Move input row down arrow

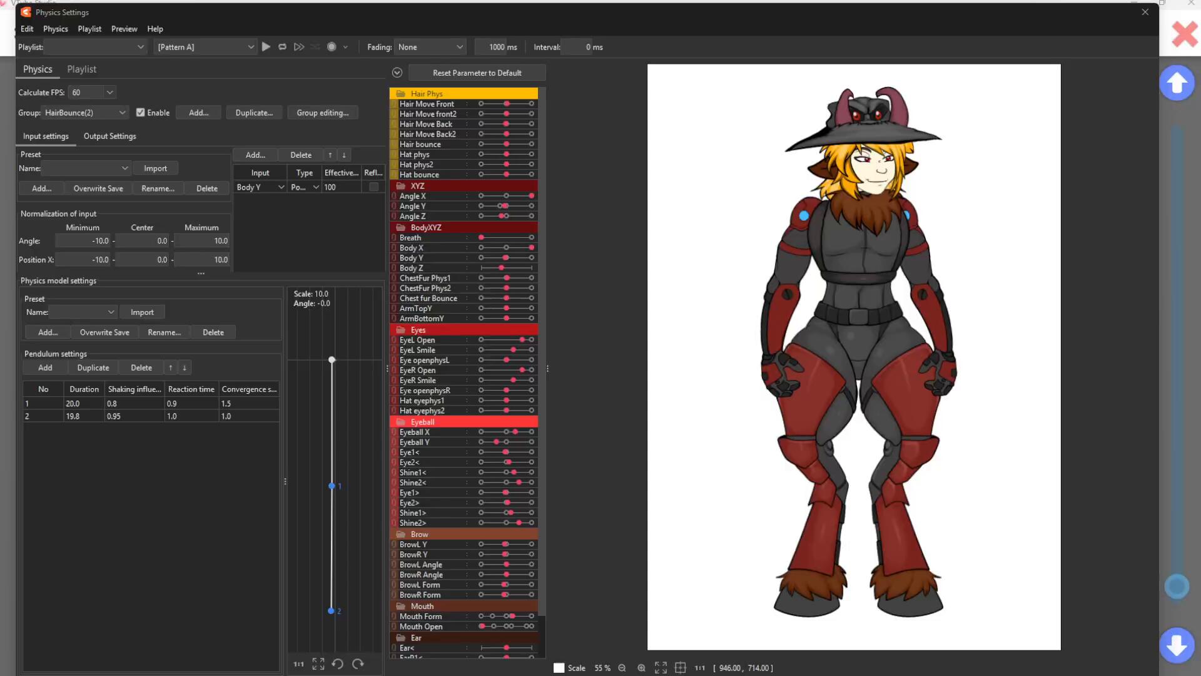tap(344, 155)
